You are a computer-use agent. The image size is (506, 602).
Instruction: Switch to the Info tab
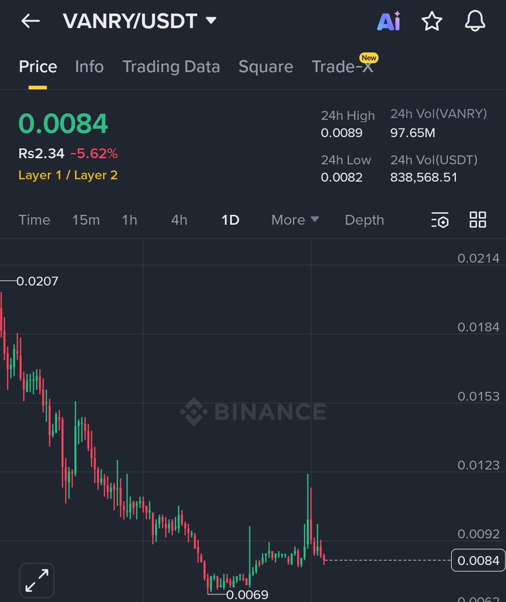click(89, 67)
